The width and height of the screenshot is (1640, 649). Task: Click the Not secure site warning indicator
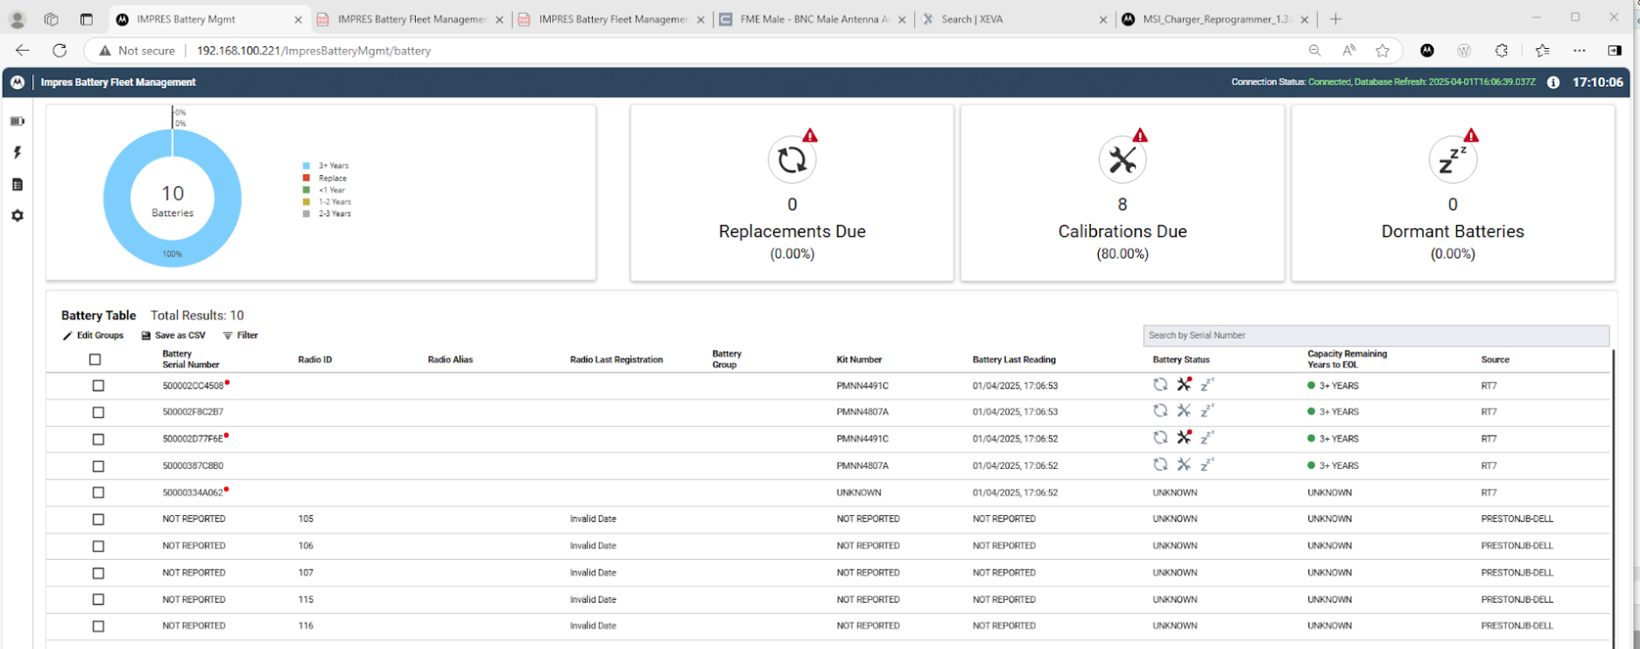point(137,51)
